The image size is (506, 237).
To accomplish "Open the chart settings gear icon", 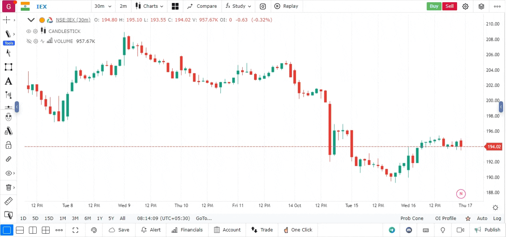I will tap(466, 6).
